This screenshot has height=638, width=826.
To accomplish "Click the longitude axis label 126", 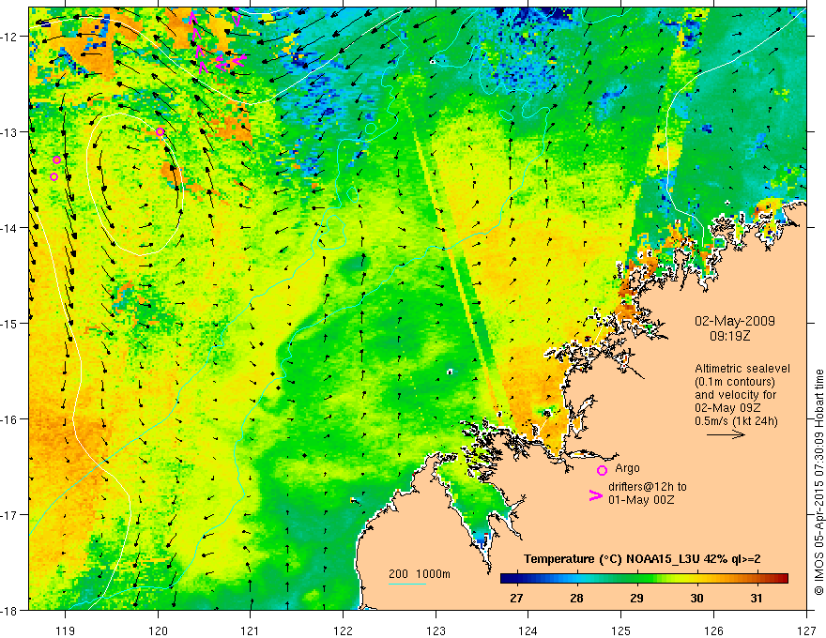I will point(713,630).
